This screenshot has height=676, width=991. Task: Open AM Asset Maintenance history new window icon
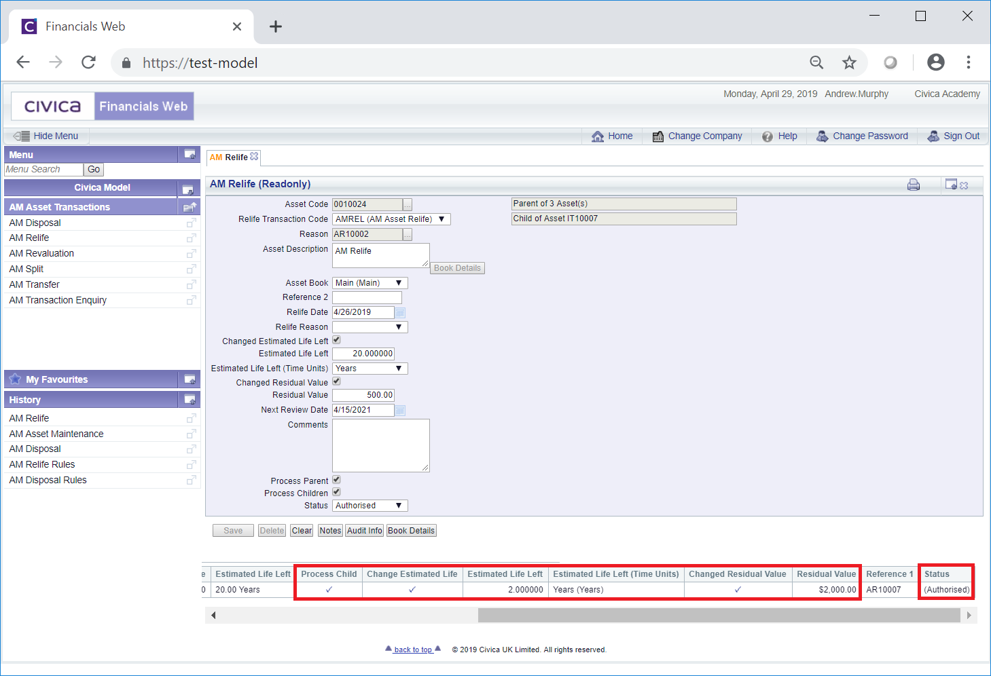[x=192, y=434]
